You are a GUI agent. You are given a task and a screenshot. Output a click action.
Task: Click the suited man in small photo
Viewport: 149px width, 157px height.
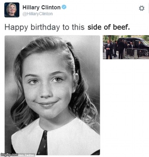tap(109, 49)
